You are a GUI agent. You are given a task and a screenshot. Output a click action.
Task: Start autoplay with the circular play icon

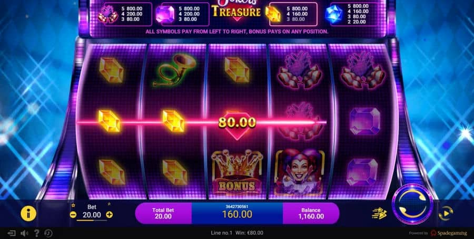[446, 213]
